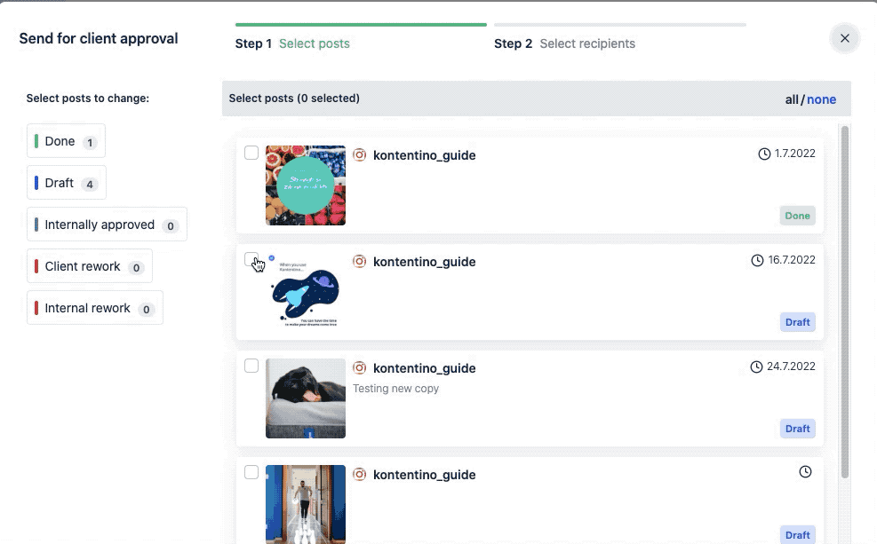Click Instagram icon on the Testing new copy post
The width and height of the screenshot is (877, 544).
coord(360,367)
